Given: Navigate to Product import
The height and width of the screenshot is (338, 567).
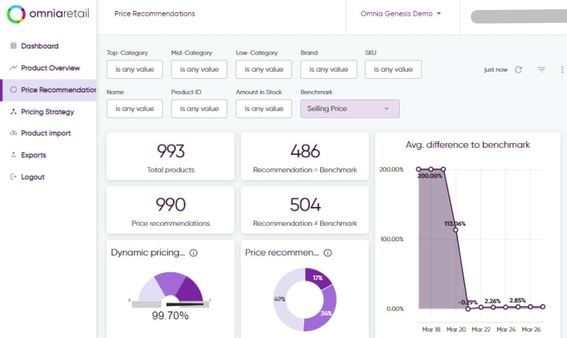Looking at the screenshot, I should tap(46, 133).
